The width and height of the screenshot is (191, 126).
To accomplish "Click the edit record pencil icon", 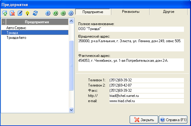I will pyautogui.click(x=20, y=13).
